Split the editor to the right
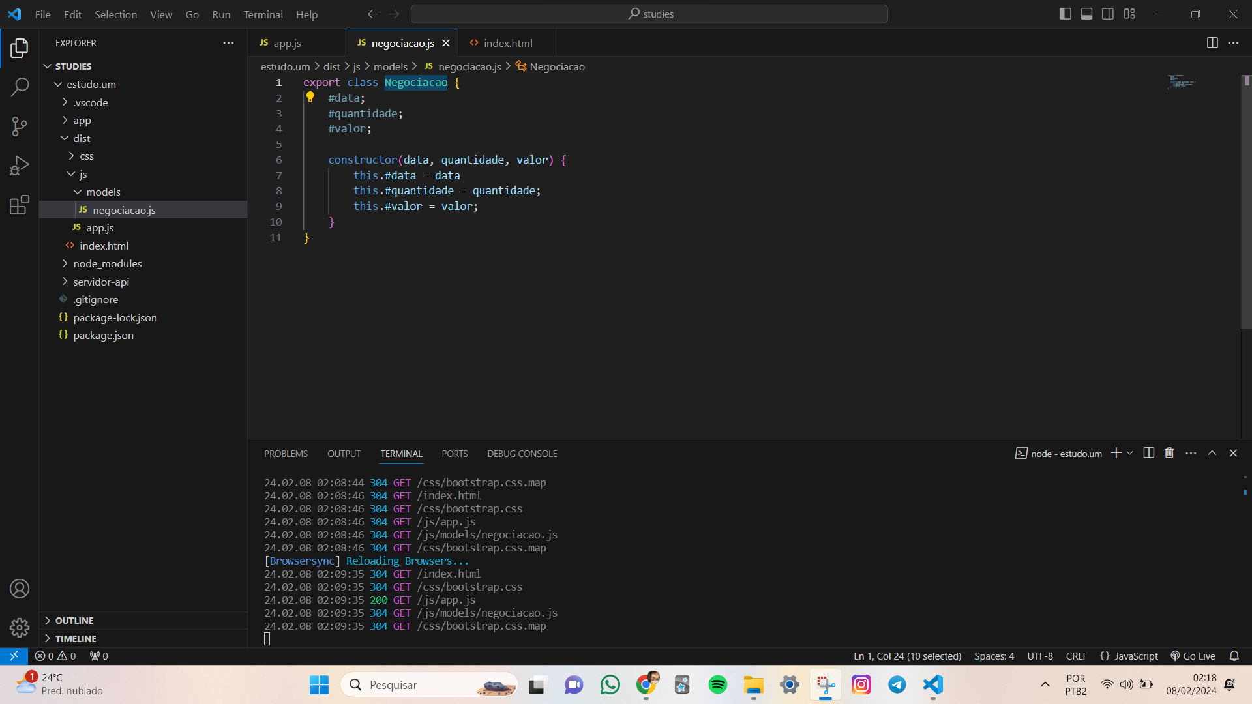The height and width of the screenshot is (704, 1252). (1212, 43)
